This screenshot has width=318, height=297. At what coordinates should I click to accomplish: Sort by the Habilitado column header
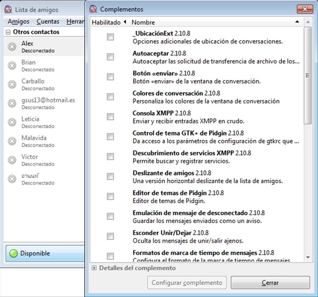tap(109, 22)
